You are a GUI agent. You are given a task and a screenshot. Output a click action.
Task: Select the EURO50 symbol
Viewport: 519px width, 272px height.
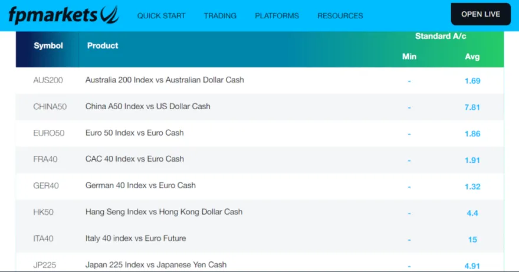[x=49, y=133]
